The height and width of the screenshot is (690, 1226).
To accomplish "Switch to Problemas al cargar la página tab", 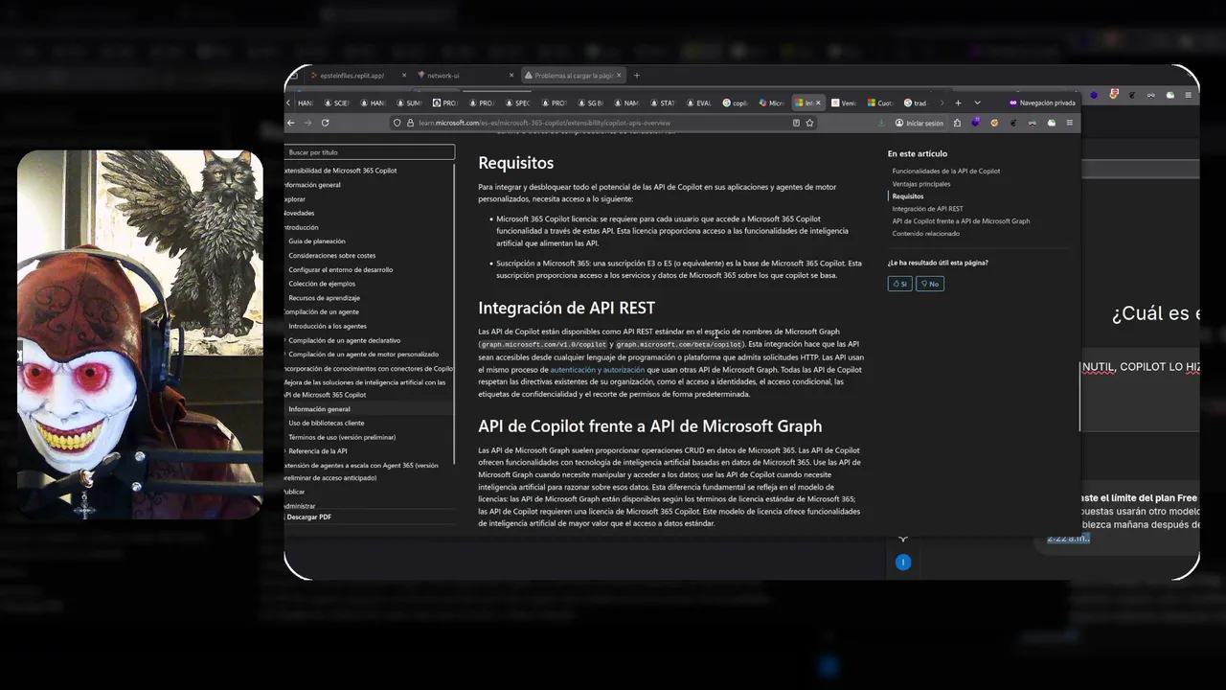I will [573, 75].
